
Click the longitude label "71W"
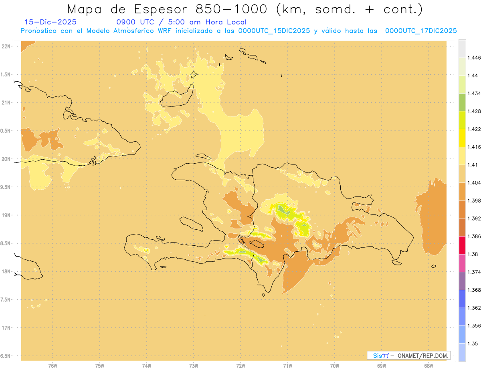tap(287, 366)
